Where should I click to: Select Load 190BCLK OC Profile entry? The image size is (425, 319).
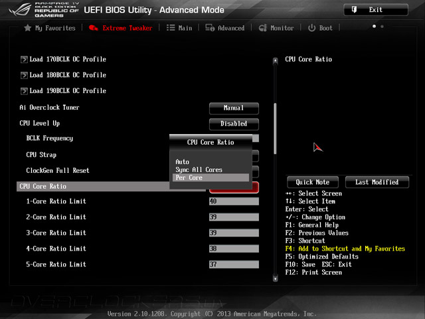[x=68, y=91]
